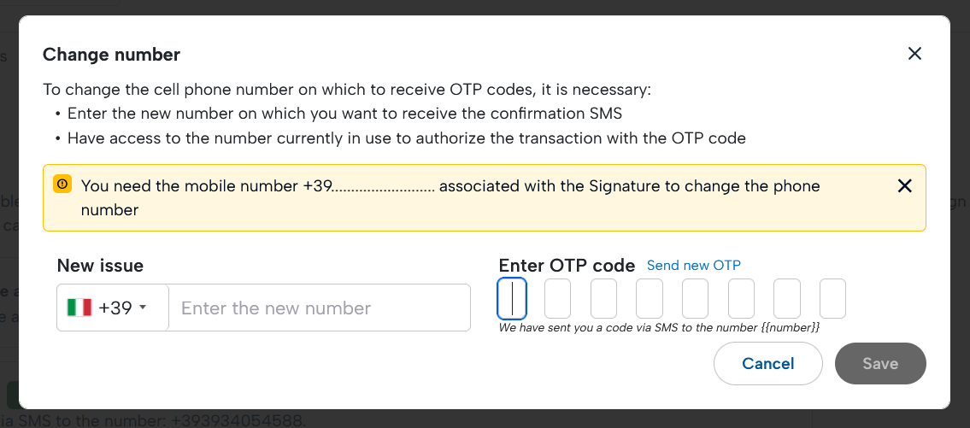Image resolution: width=970 pixels, height=428 pixels.
Task: Click the 'Enter OTP code' label
Action: 567,265
